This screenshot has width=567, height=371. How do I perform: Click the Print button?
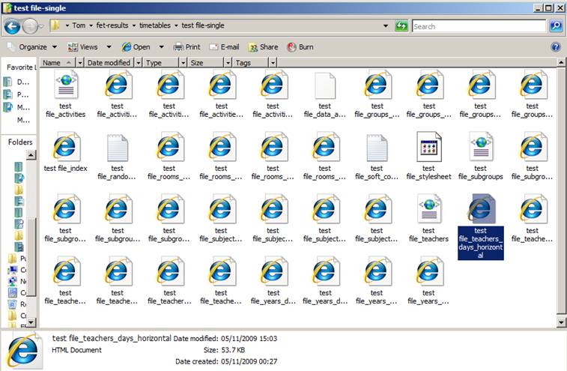(187, 46)
